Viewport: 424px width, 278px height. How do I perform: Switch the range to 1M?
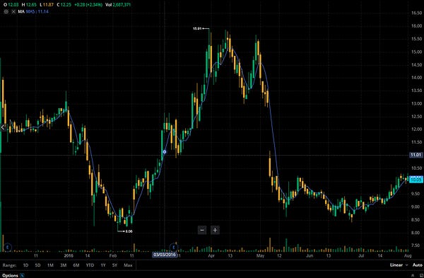(x=50, y=265)
